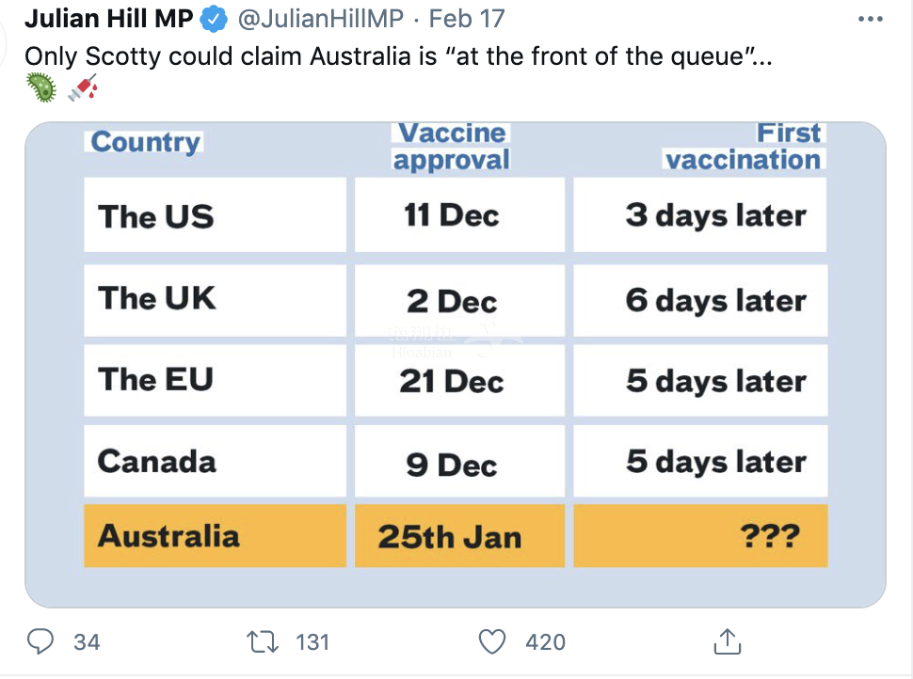Click the ??? first vaccination cell

(700, 535)
